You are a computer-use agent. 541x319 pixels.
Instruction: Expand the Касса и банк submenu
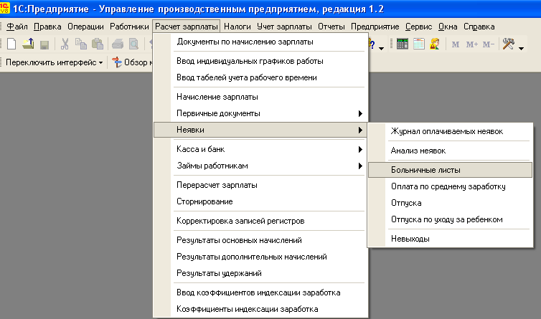point(260,149)
